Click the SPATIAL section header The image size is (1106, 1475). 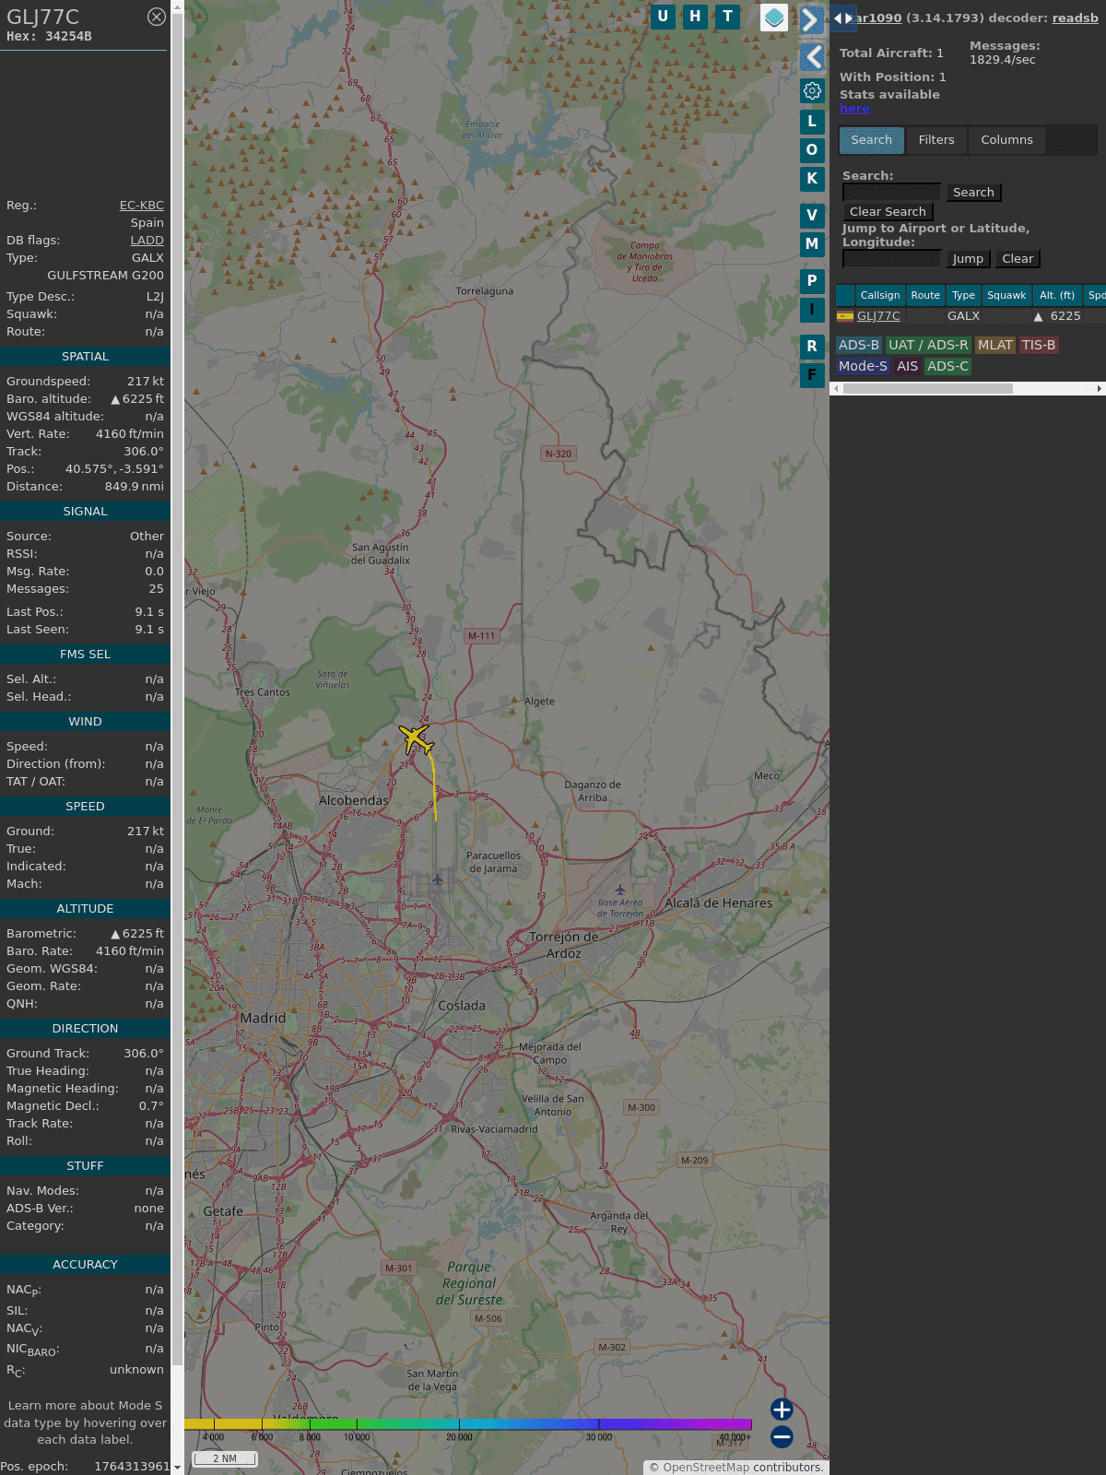coord(85,357)
